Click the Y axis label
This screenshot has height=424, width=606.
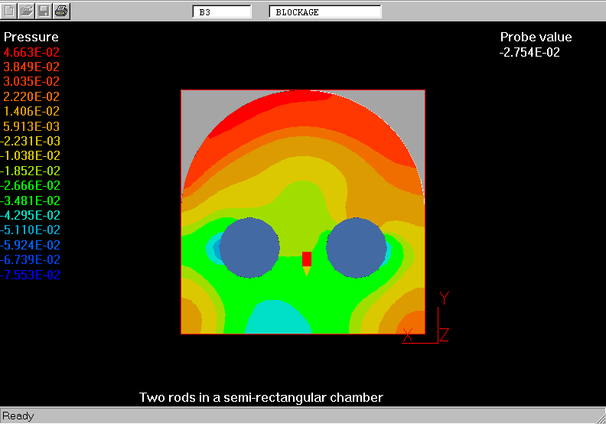444,298
